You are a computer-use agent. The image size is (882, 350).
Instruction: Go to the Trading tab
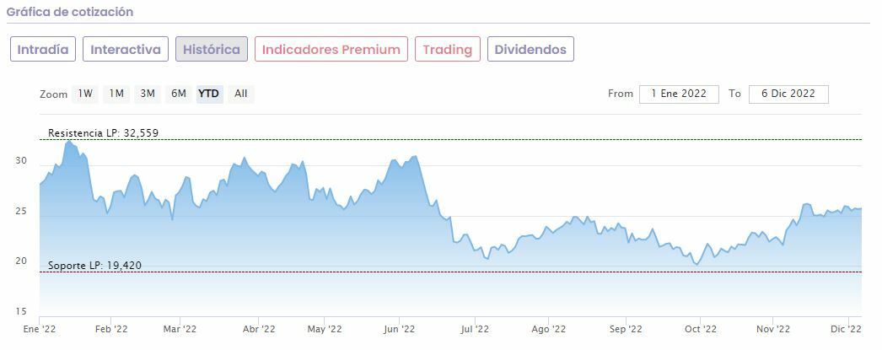[447, 49]
